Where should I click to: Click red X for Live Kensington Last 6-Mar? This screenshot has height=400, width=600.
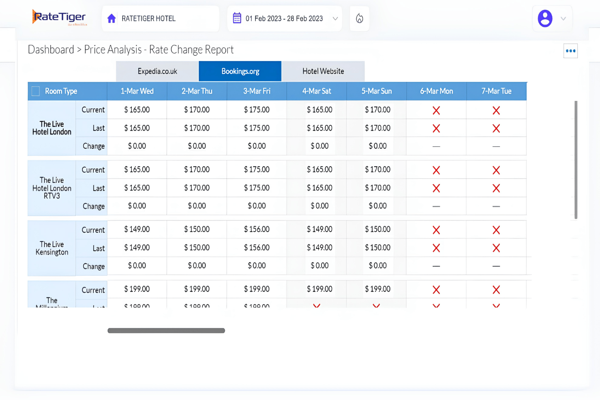[436, 248]
